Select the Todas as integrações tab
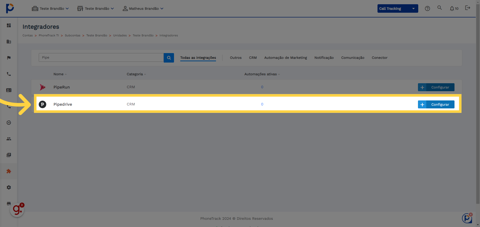 198,58
